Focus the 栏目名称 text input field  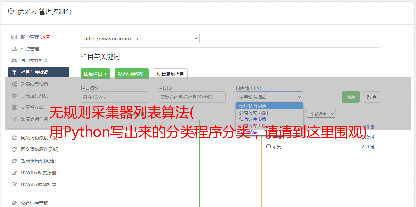[x=114, y=97]
